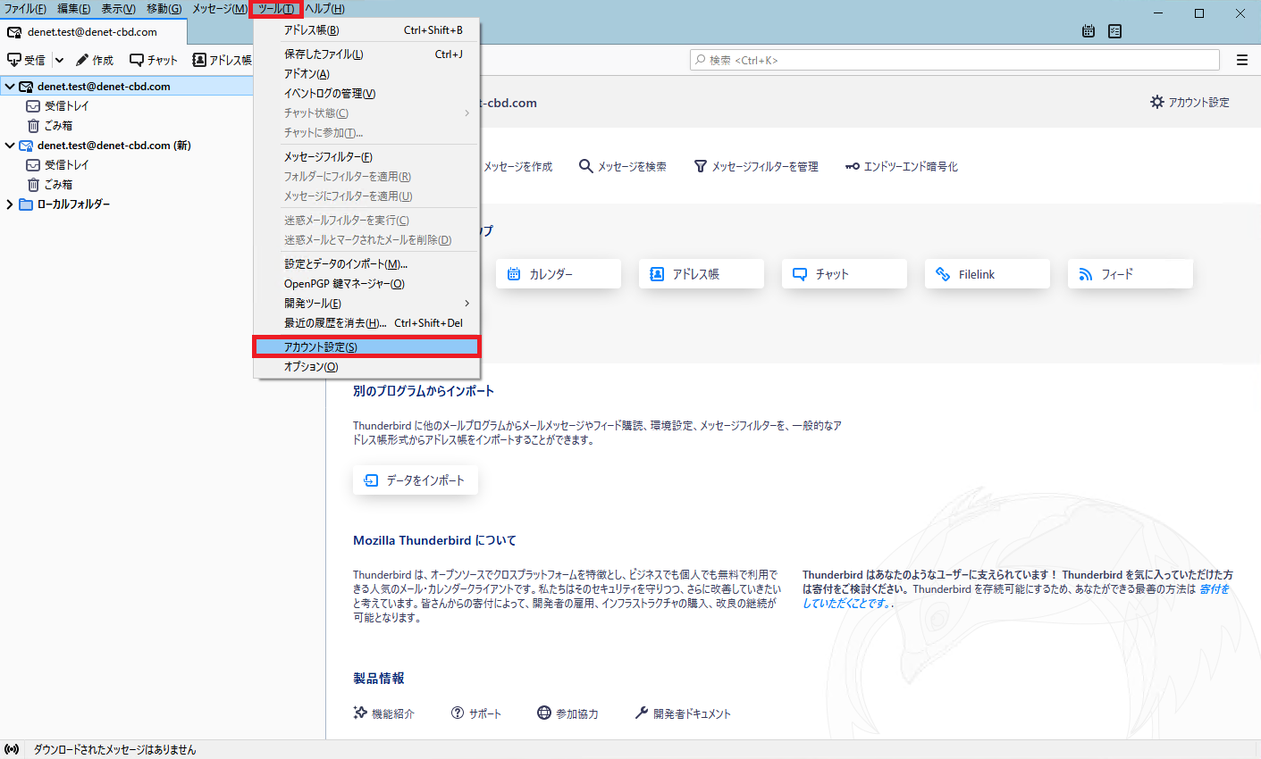Click the フィード setup card
Image resolution: width=1261 pixels, height=759 pixels.
click(x=1131, y=274)
